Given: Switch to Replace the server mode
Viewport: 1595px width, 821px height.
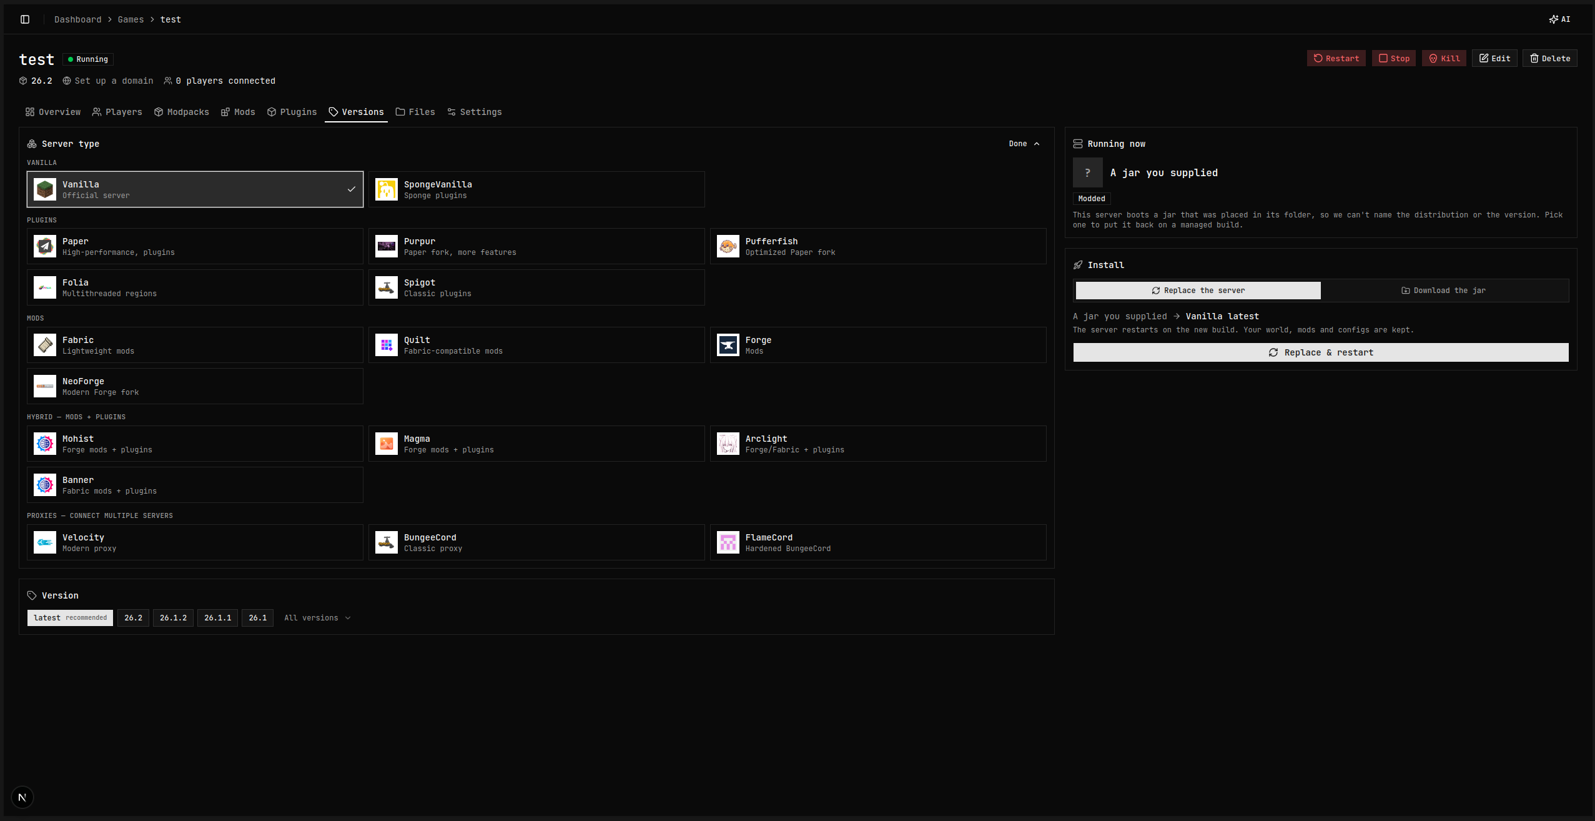Looking at the screenshot, I should click(1198, 291).
